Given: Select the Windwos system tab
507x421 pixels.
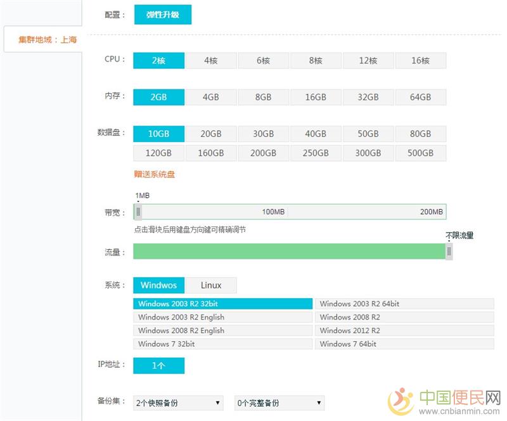Looking at the screenshot, I should (x=158, y=285).
